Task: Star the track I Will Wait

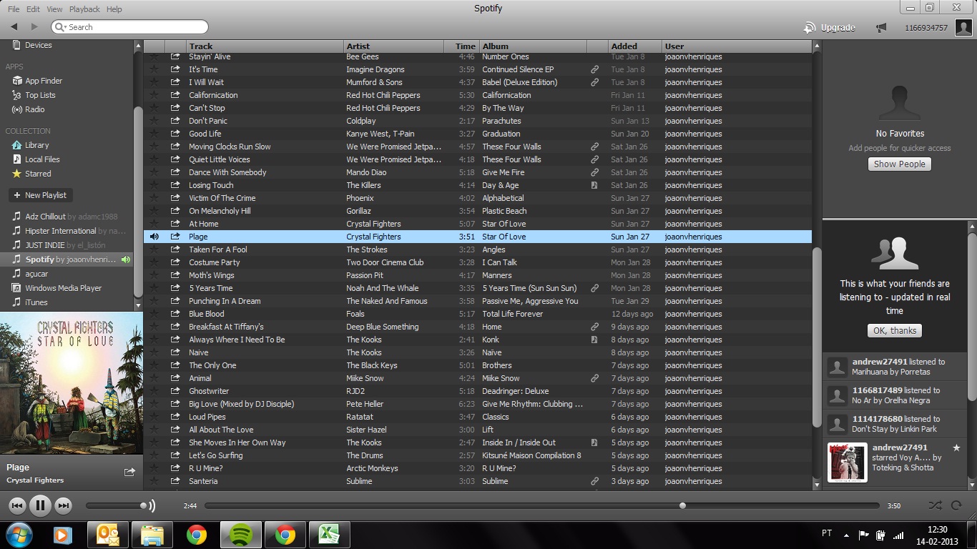Action: coord(154,82)
